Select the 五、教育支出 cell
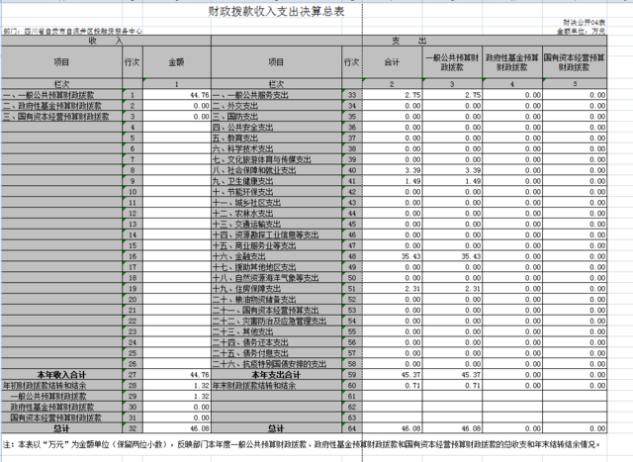 coord(234,139)
